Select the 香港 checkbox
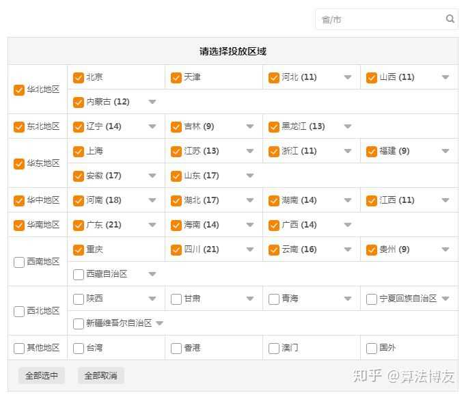466x395 pixels. pyautogui.click(x=176, y=348)
